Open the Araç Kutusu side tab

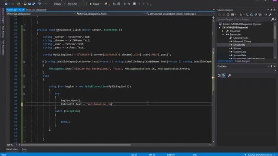pyautogui.click(x=3, y=32)
